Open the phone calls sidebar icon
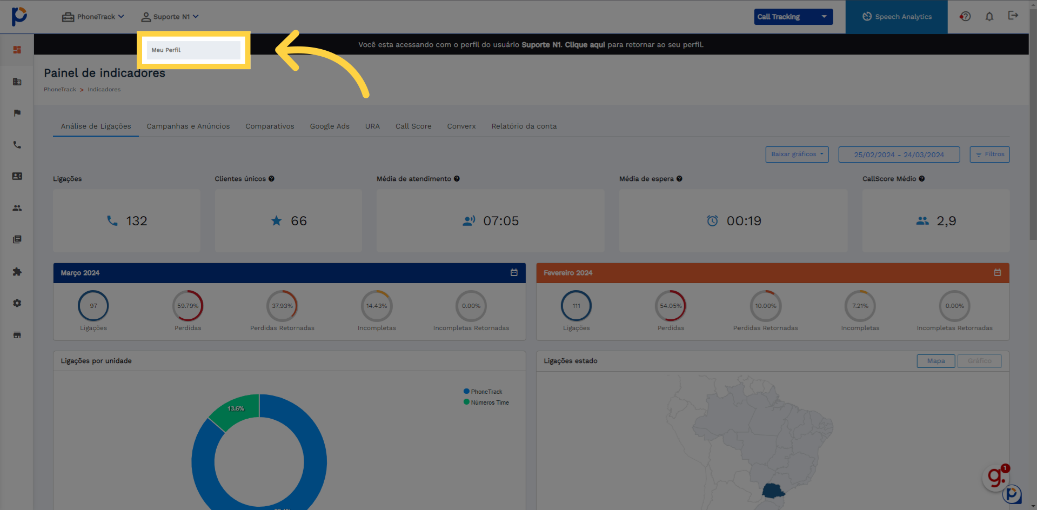 (17, 145)
